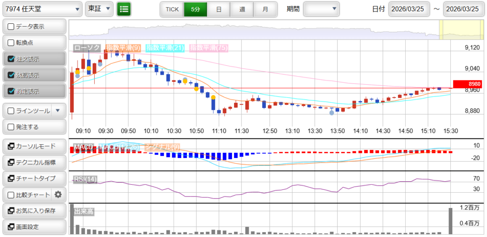Click the RSI(14) indicator label
Image resolution: width=487 pixels, height=237 pixels.
[86, 179]
